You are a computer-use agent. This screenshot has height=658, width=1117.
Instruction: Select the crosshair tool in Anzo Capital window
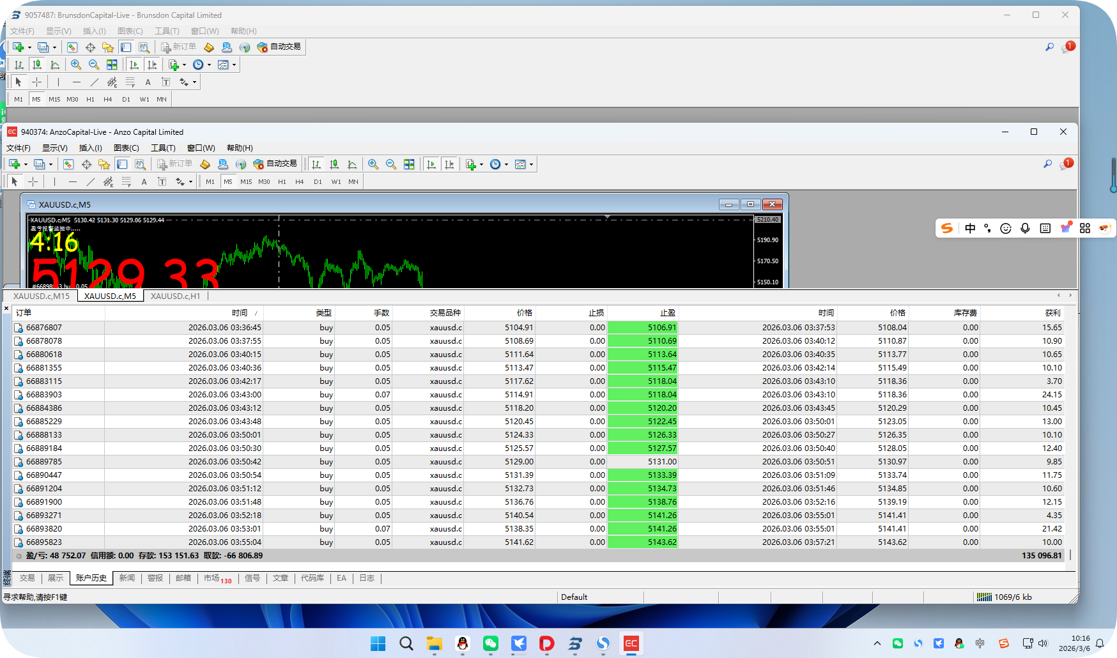tap(33, 181)
